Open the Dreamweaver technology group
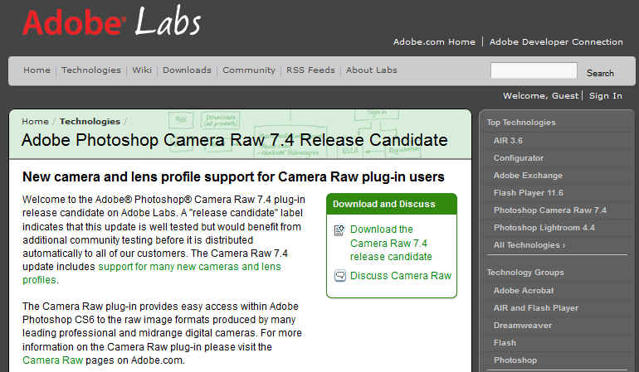Screen dimensions: 639x372 coord(523,326)
